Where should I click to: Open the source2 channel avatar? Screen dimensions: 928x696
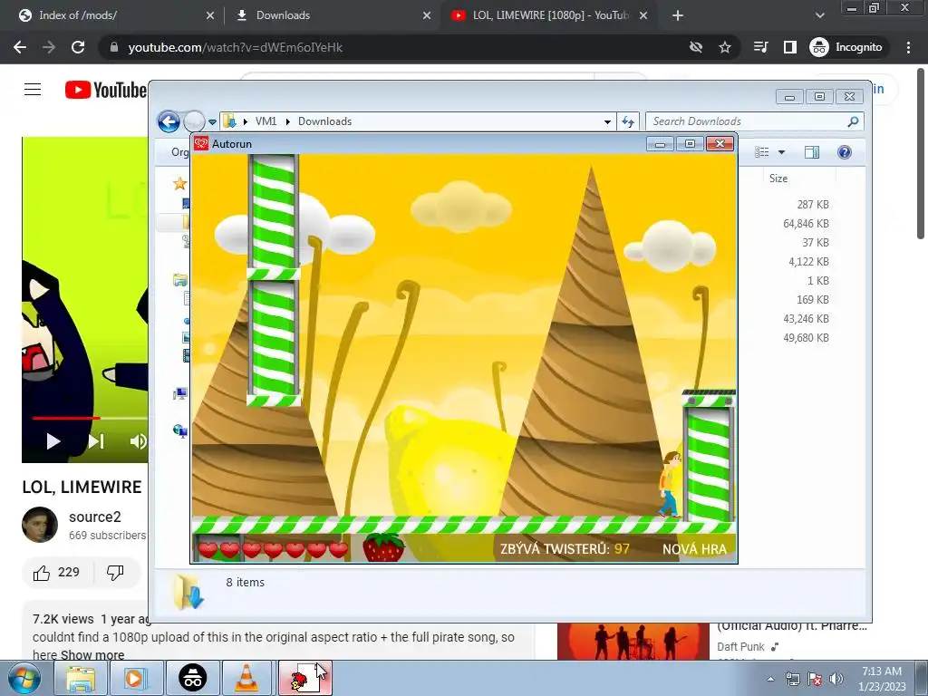[x=40, y=525]
